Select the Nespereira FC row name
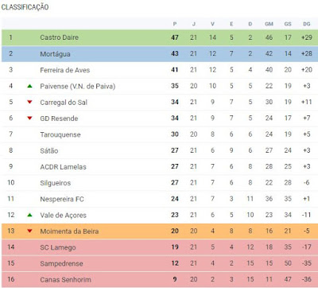 coord(62,199)
